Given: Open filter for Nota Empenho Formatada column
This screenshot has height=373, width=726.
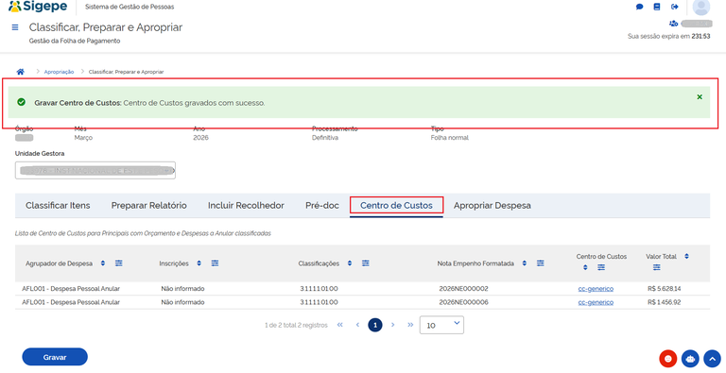Looking at the screenshot, I should tap(541, 263).
